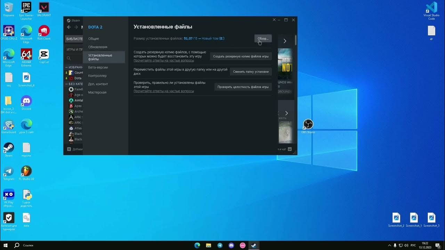445x250 pixels.
Task: Click the Windows Start button
Action: tap(5, 245)
